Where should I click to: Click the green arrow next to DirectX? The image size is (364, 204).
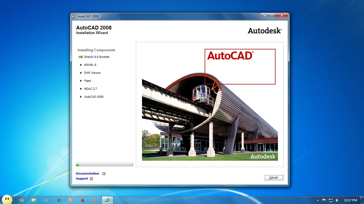point(81,57)
